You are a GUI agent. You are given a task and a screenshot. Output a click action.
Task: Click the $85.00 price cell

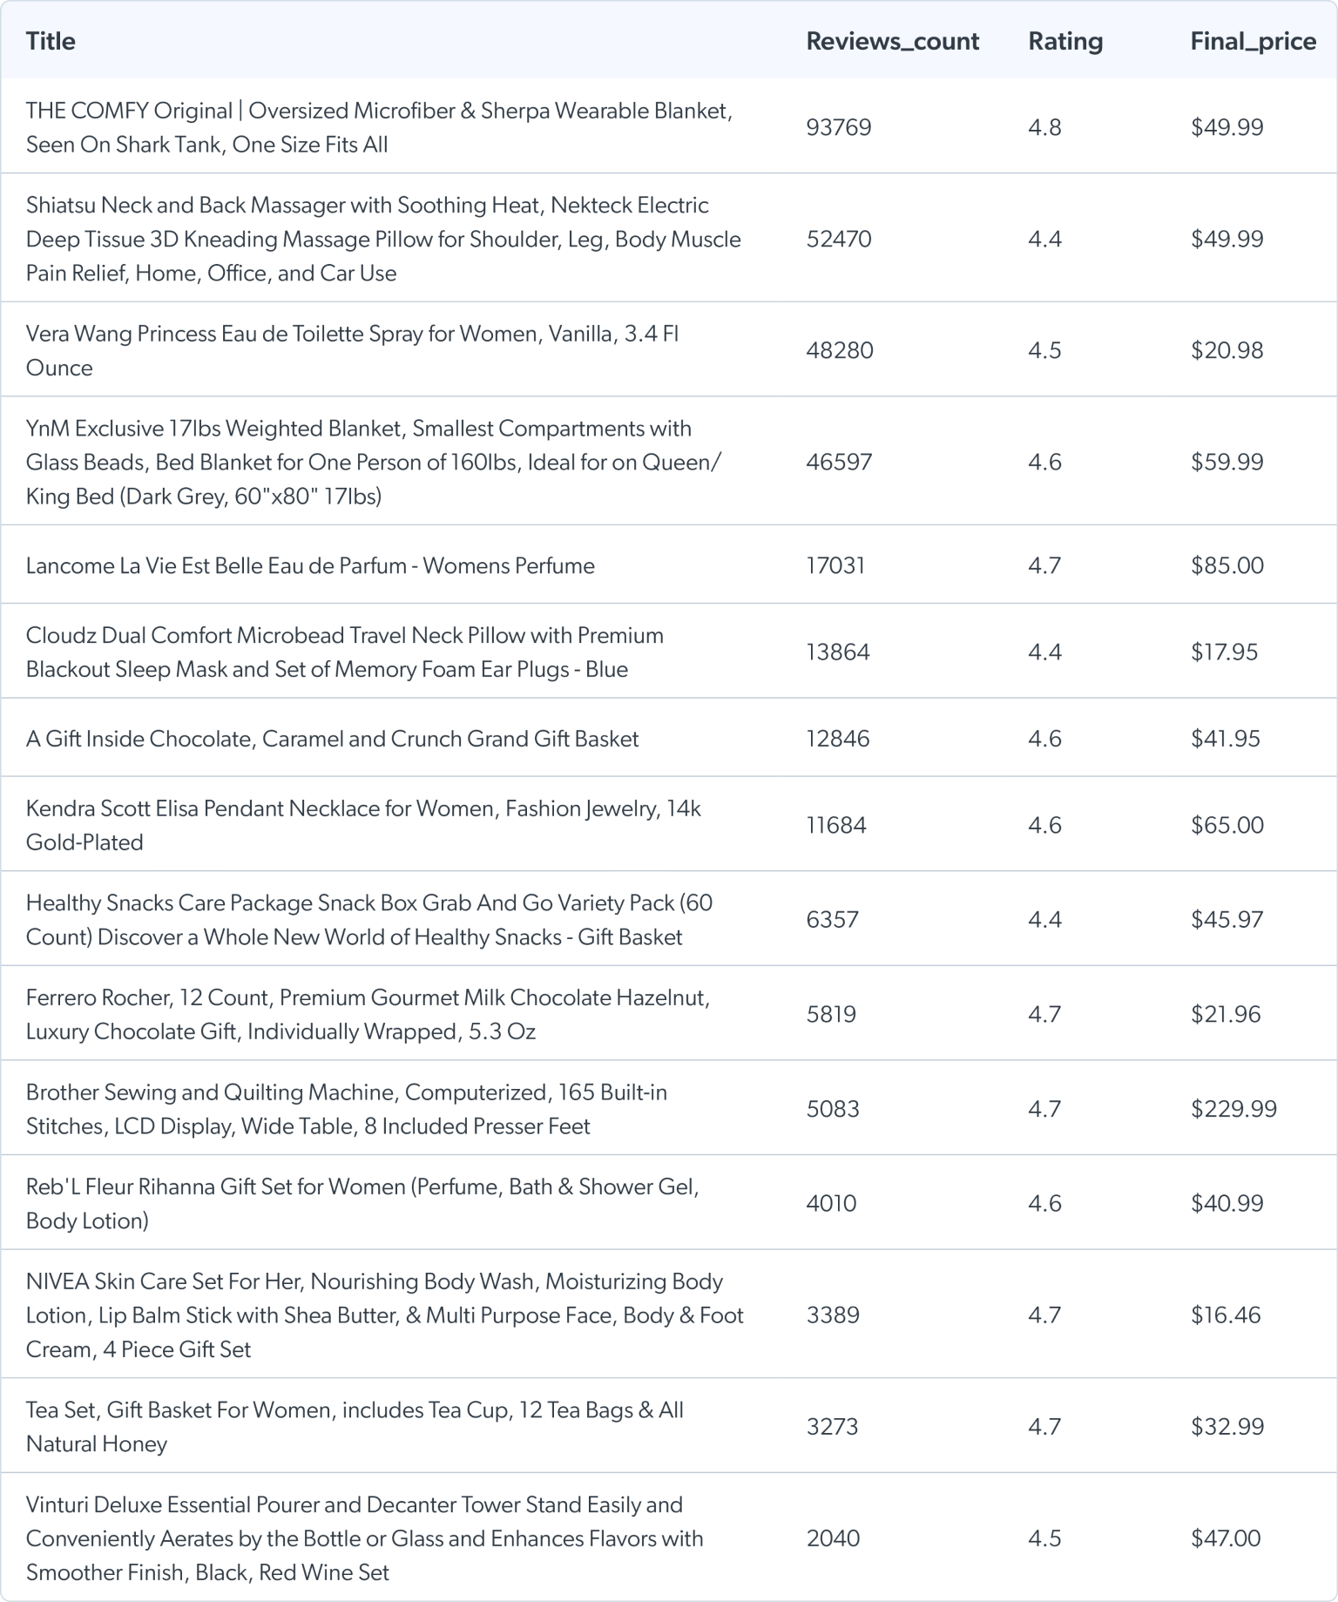(1226, 565)
